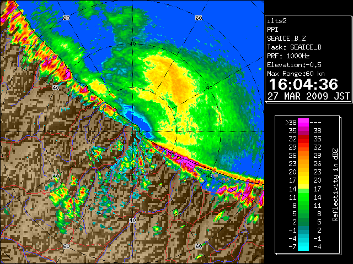Pick the orange 26 dBZ legend swatch

303,155
